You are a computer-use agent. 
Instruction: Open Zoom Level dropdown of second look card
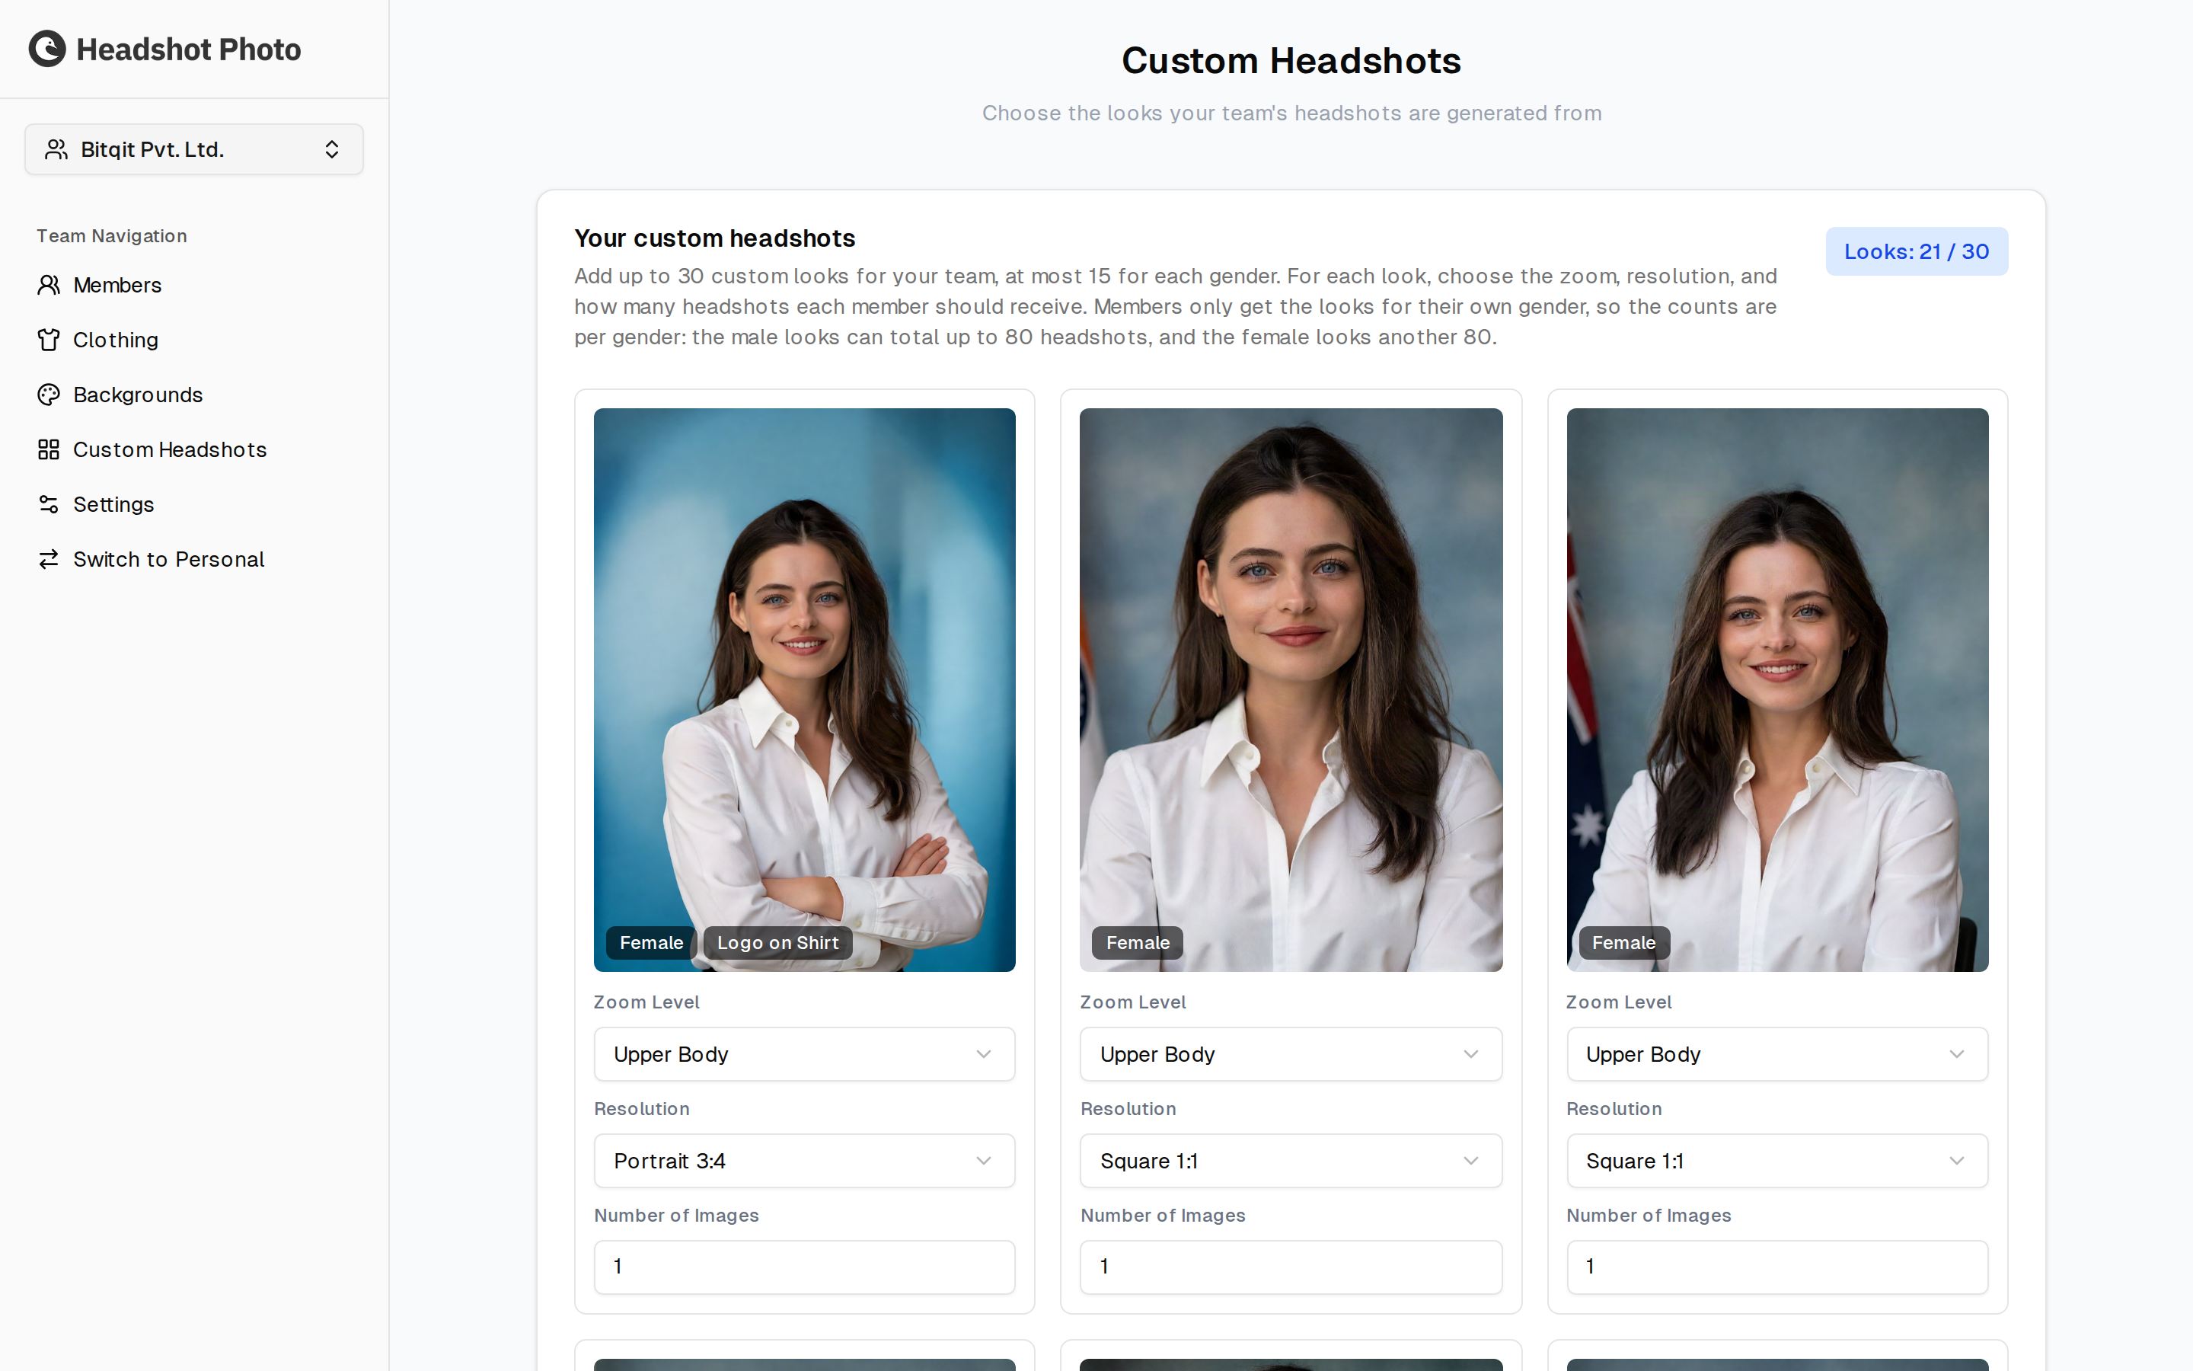(x=1291, y=1053)
